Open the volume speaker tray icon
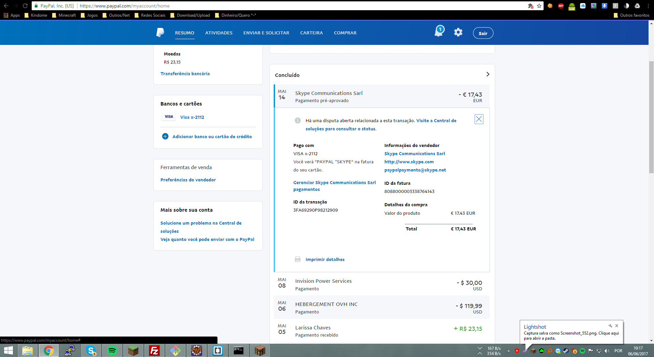The image size is (654, 357). pos(607,351)
